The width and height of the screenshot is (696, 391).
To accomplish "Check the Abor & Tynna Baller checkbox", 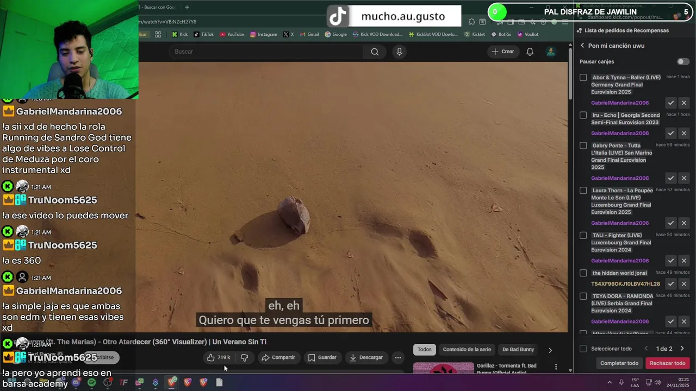I will tap(583, 78).
